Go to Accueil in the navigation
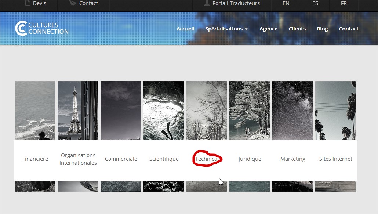Viewport: 378px width, 214px height. click(185, 29)
